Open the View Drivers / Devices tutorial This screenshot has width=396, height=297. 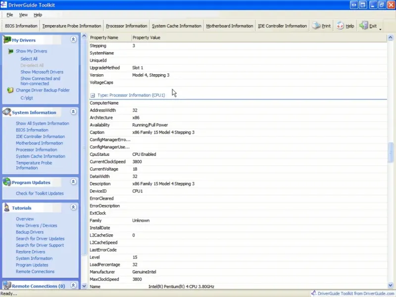[36, 225]
